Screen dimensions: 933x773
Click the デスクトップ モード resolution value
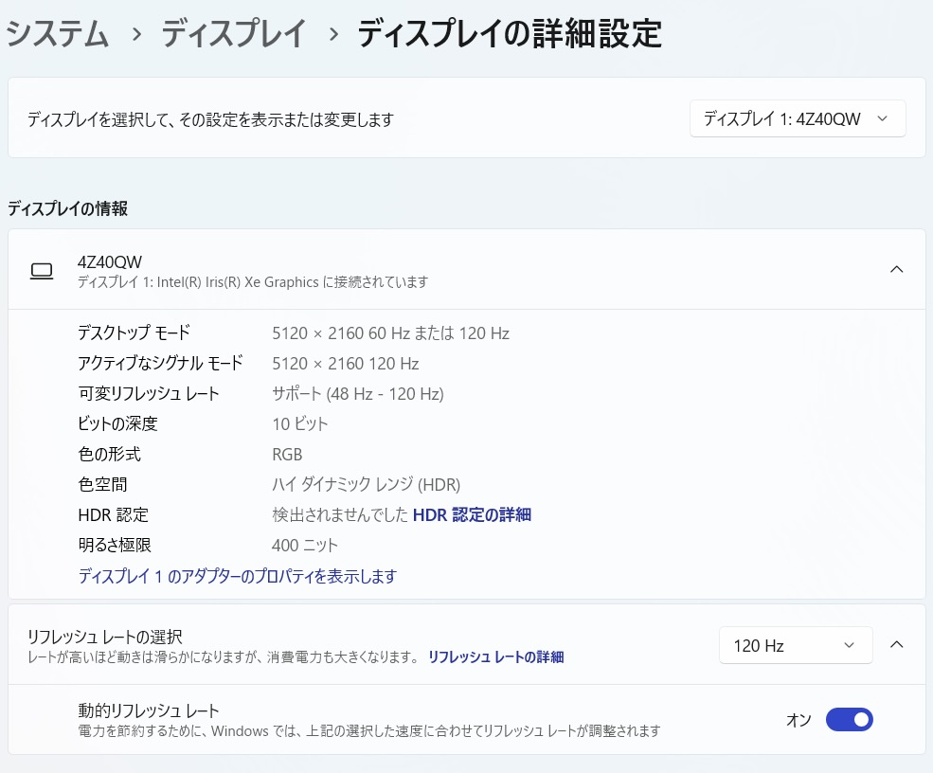pyautogui.click(x=390, y=333)
